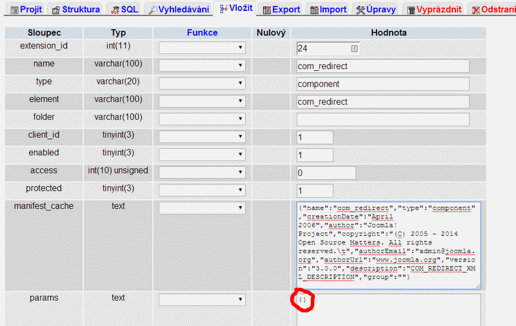Image resolution: width=516 pixels, height=326 pixels.
Task: Click the access value input field
Action: [326, 173]
